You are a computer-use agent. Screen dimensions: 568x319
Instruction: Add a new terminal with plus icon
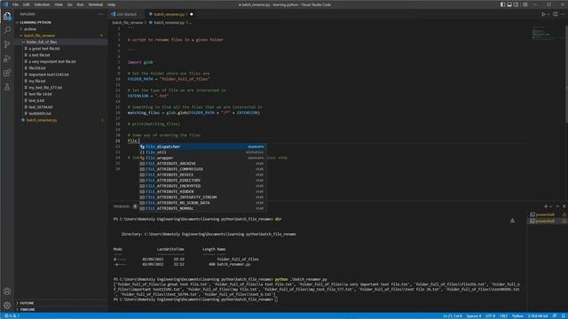[x=546, y=206]
